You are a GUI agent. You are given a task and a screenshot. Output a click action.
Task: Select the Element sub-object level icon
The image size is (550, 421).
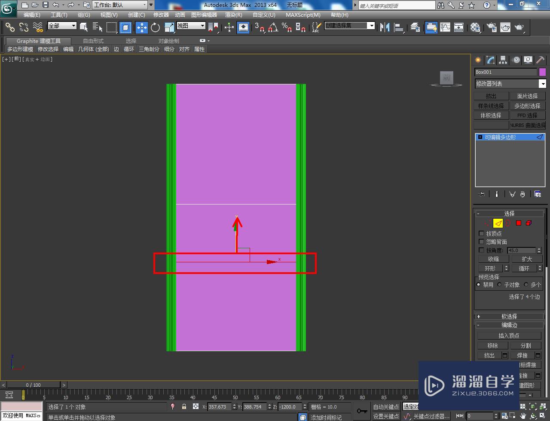529,223
